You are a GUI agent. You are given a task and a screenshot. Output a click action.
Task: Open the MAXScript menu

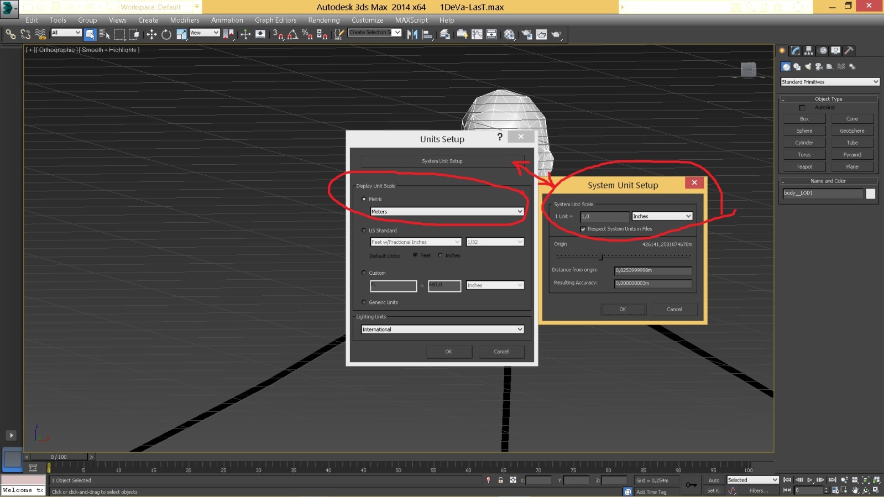[411, 20]
